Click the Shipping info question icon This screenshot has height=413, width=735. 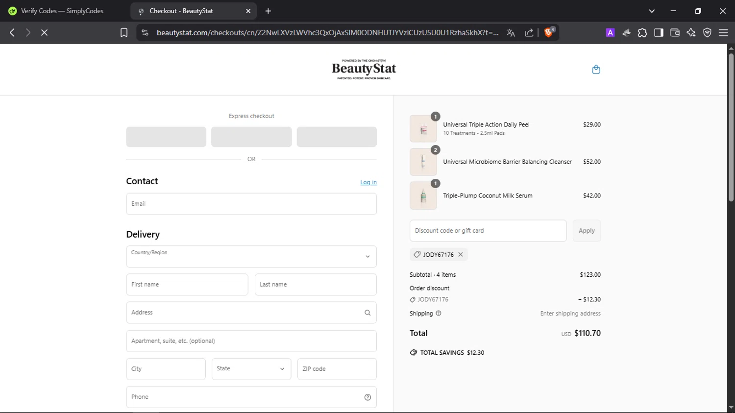click(x=439, y=313)
